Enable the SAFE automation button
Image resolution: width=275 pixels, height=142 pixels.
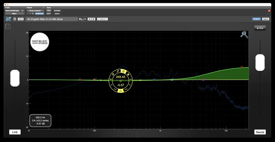(x=49, y=14)
